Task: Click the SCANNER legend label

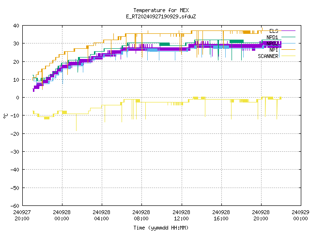Action: pos(268,56)
